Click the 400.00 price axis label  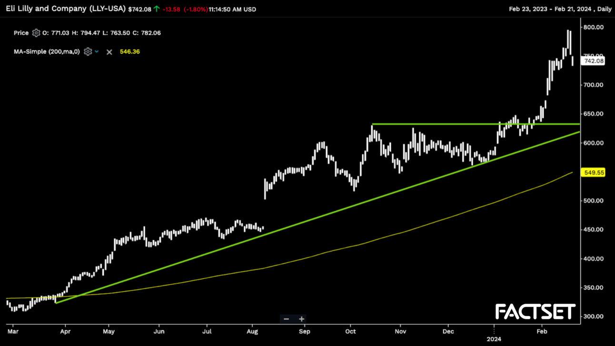coord(593,258)
